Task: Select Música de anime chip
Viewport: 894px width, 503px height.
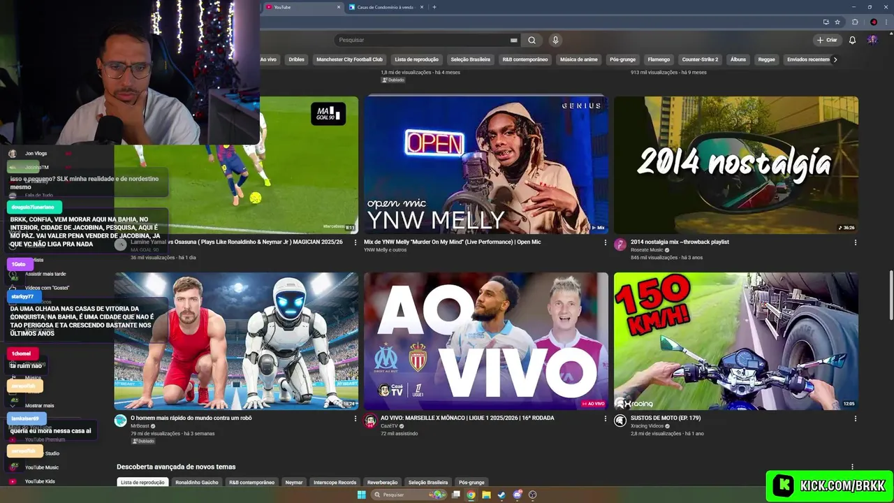Action: 579,59
